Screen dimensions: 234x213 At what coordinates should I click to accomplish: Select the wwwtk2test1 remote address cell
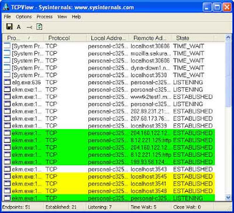point(151,97)
